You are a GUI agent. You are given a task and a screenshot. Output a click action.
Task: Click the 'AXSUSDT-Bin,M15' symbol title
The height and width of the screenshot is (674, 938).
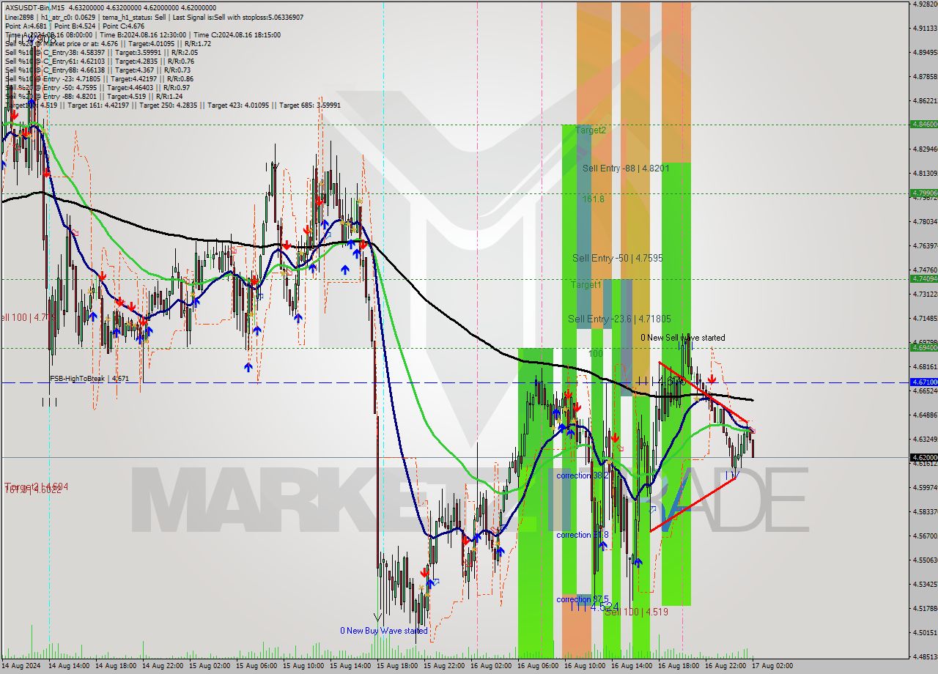click(36, 7)
